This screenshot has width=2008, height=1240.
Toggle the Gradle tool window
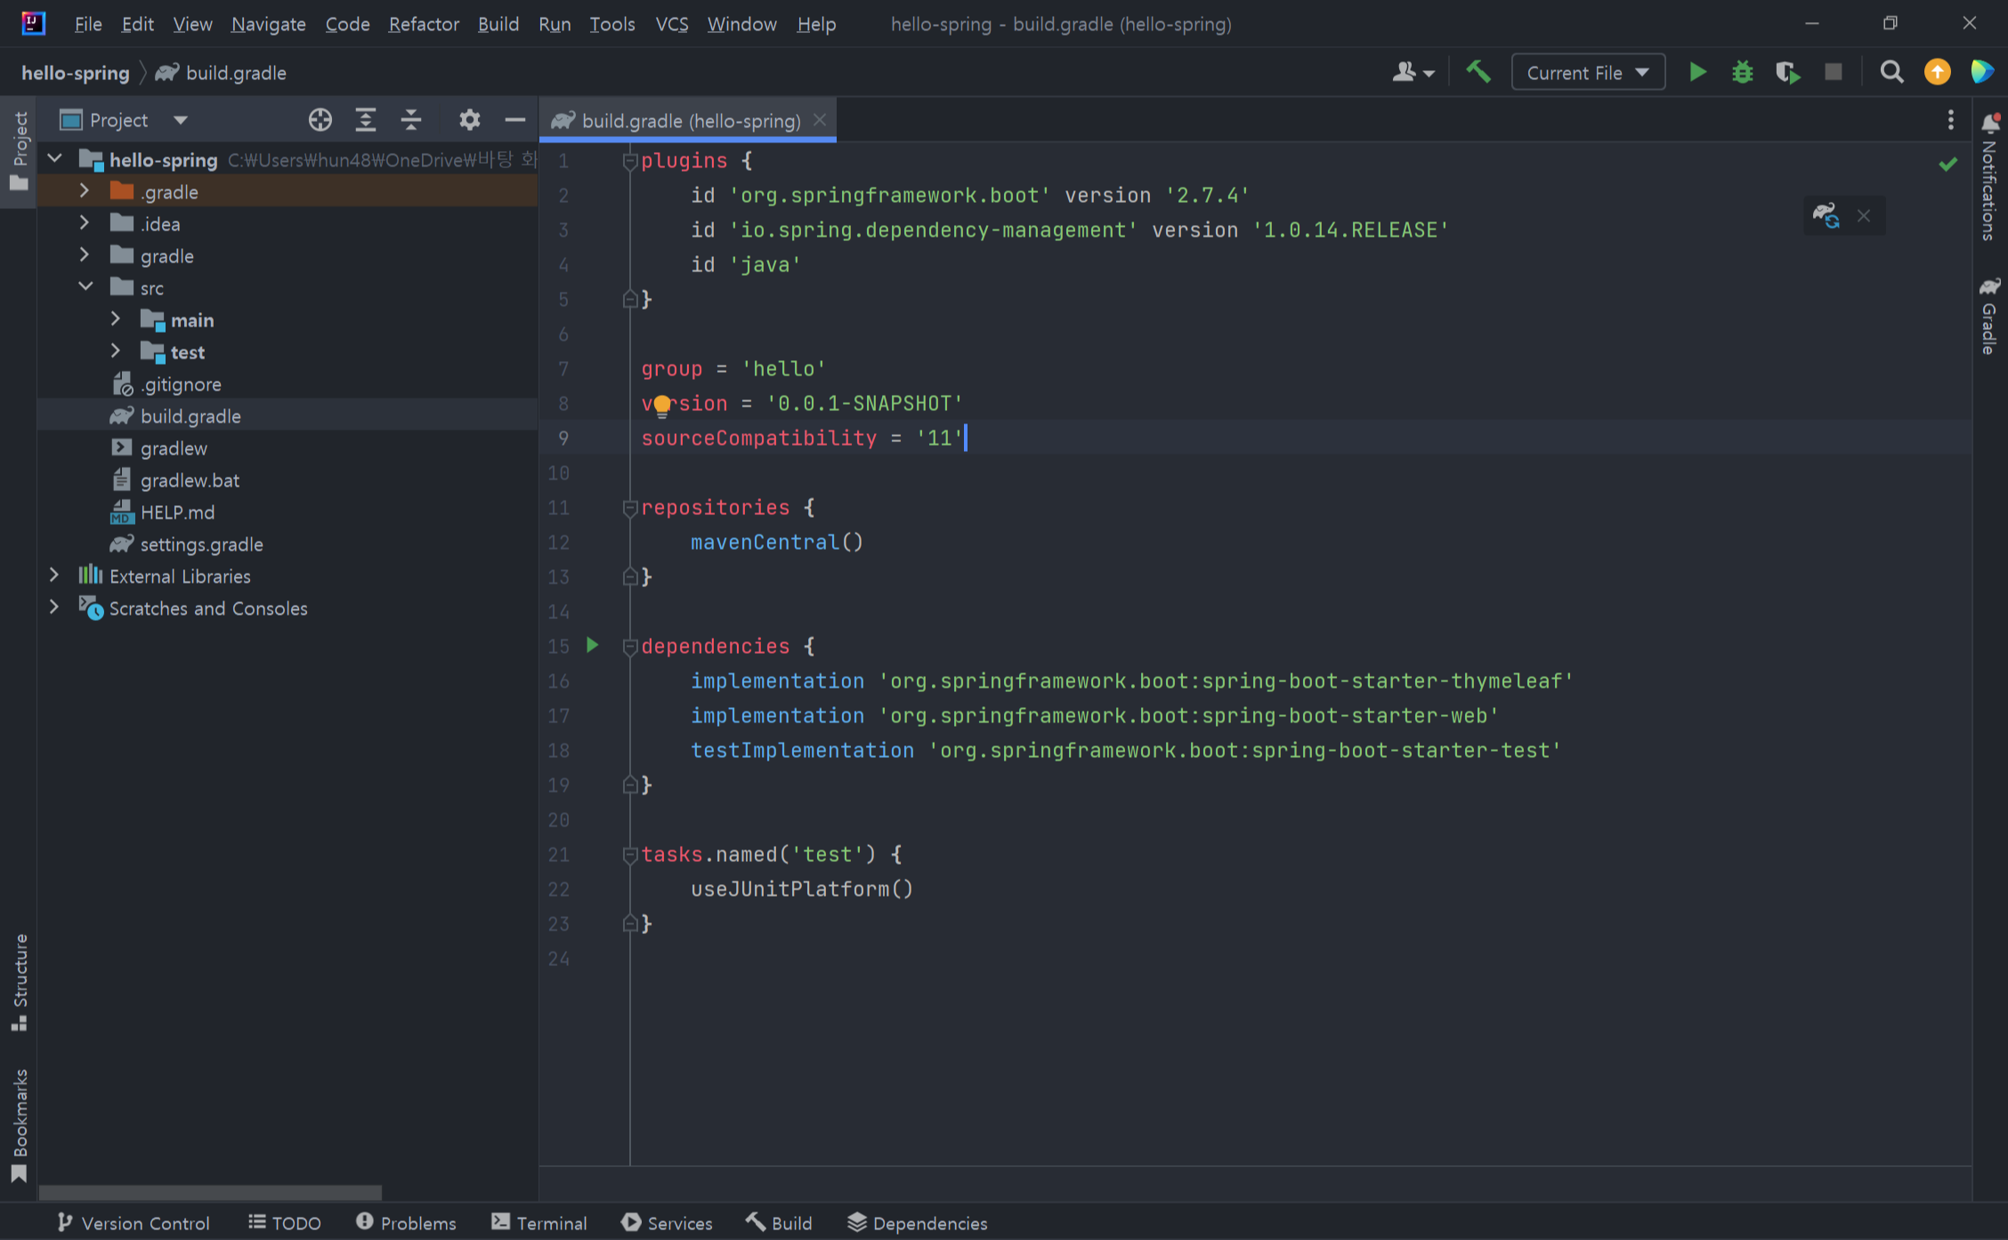click(x=1989, y=316)
